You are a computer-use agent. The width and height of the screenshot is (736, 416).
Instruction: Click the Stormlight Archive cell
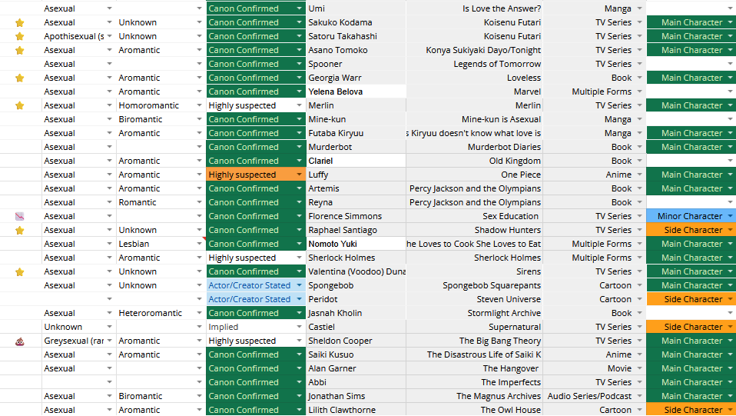(x=474, y=314)
